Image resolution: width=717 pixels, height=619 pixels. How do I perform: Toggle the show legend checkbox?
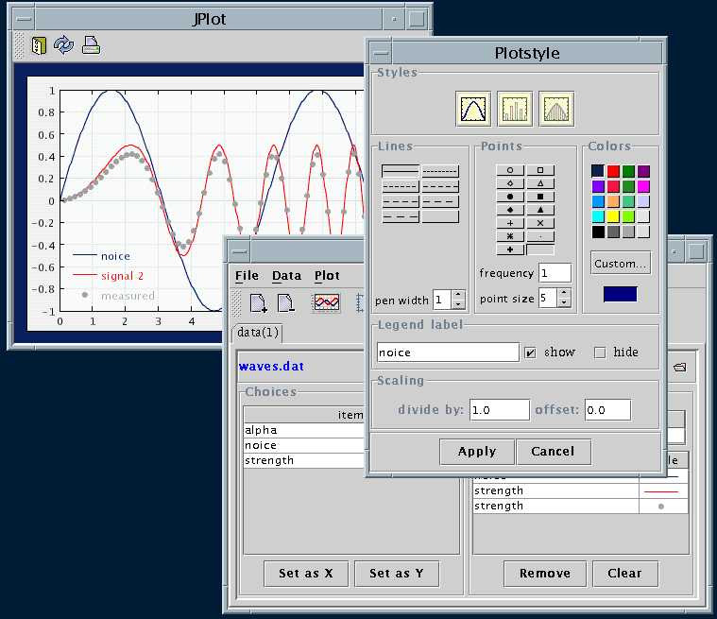(x=530, y=352)
